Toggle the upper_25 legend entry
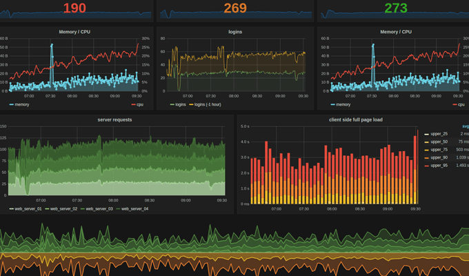Image resolution: width=469 pixels, height=276 pixels. pos(439,133)
